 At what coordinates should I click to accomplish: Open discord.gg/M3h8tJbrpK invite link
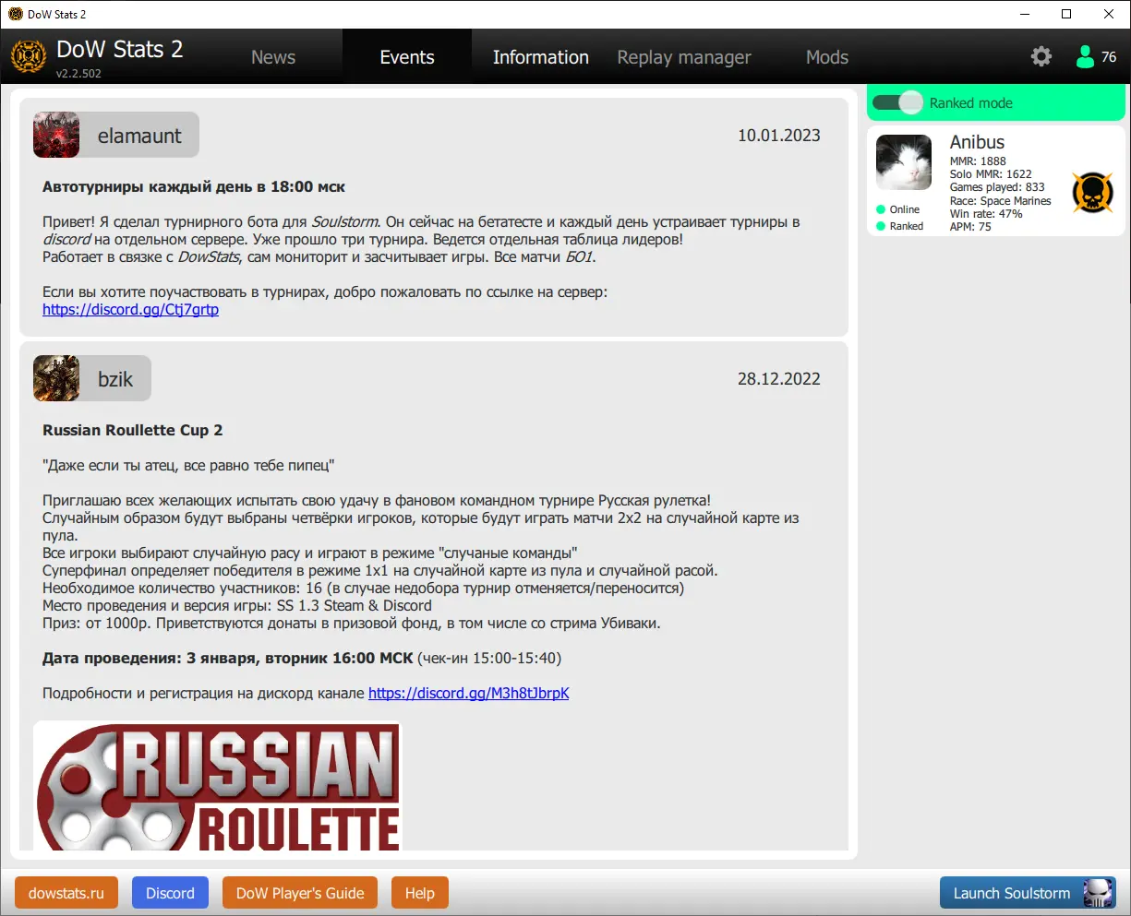coord(469,694)
